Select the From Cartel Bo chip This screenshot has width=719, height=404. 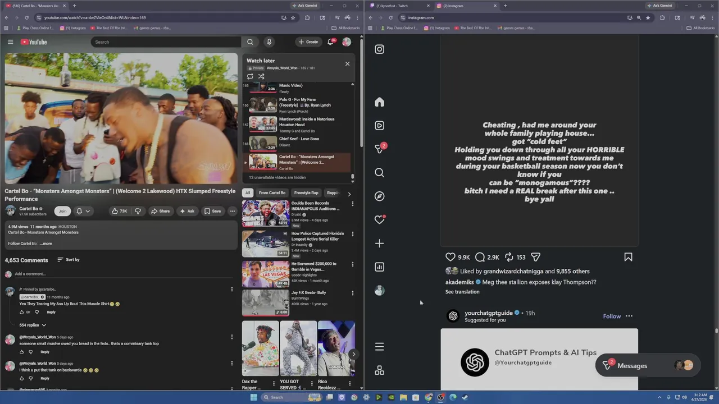click(x=272, y=193)
